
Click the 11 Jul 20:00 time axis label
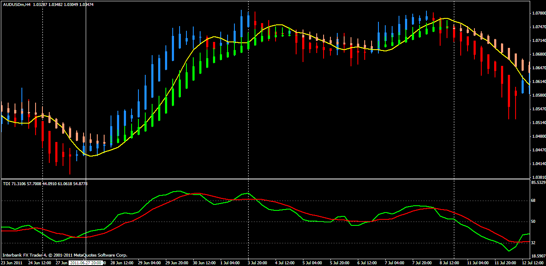pos(505,263)
